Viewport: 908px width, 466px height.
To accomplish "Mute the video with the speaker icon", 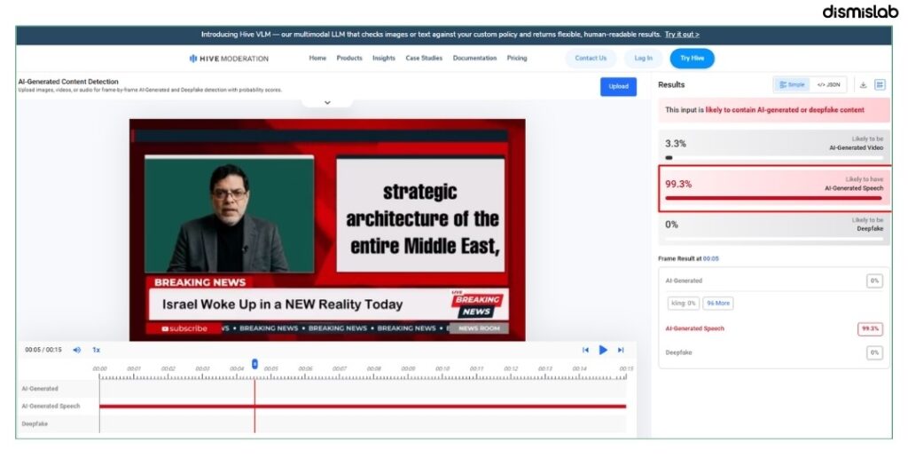I will 76,350.
